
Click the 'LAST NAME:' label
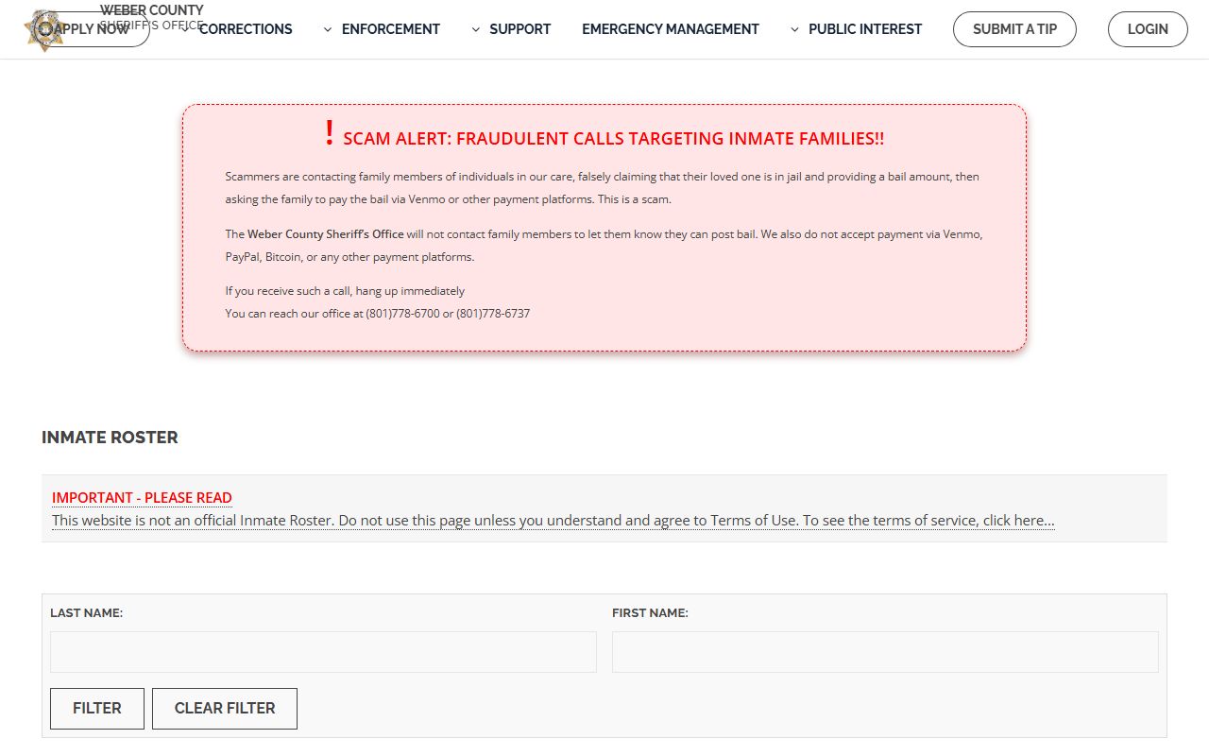coord(87,612)
